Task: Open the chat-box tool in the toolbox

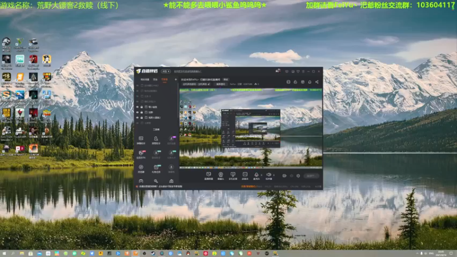Action: [141, 140]
